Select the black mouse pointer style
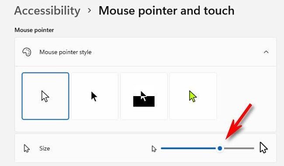This screenshot has height=166, width=284. (x=94, y=96)
